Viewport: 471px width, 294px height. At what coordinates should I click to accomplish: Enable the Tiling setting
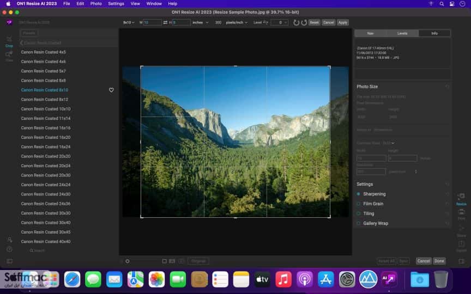click(358, 213)
